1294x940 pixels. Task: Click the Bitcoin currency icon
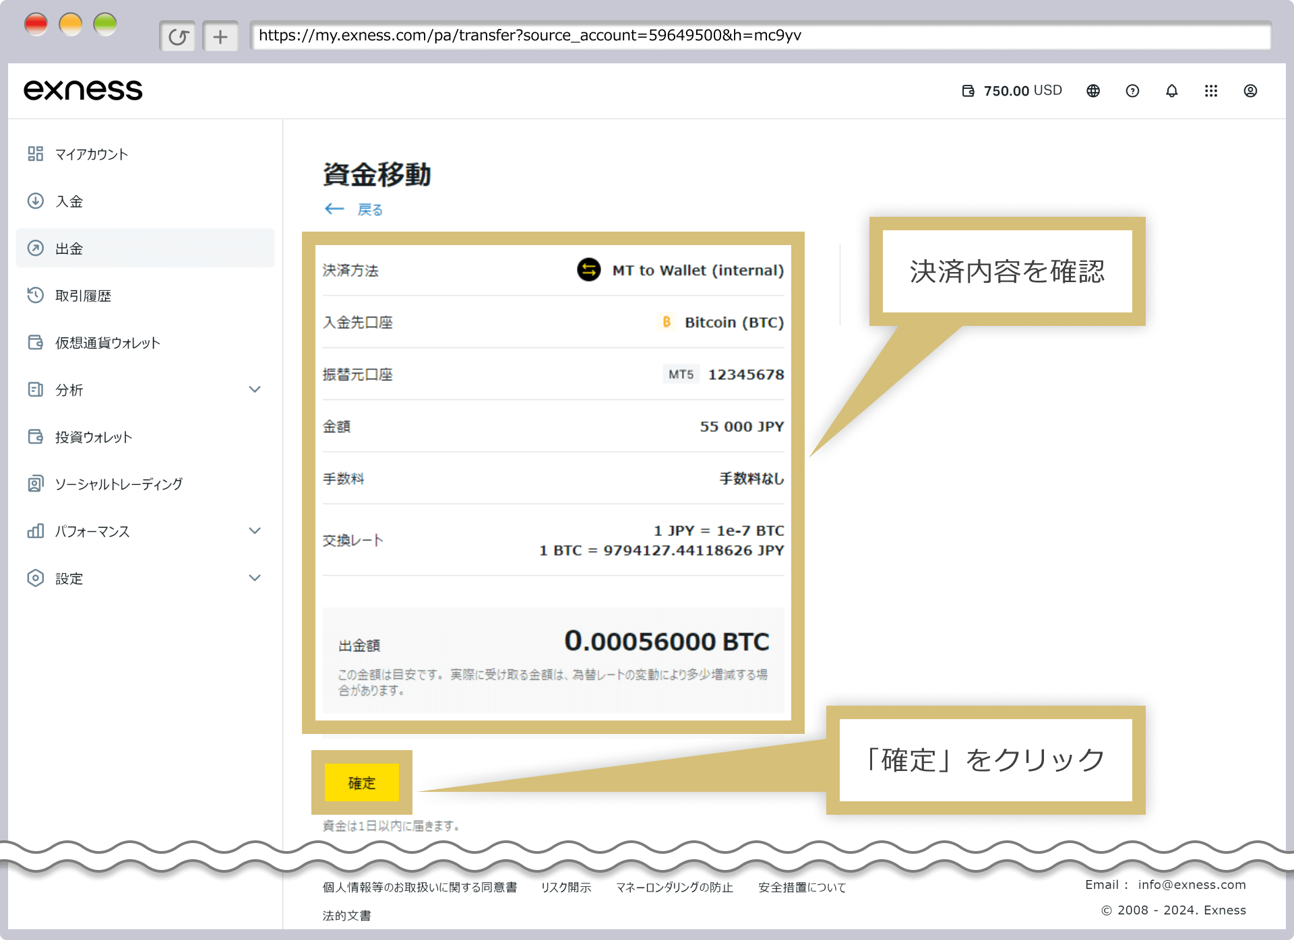coord(667,322)
